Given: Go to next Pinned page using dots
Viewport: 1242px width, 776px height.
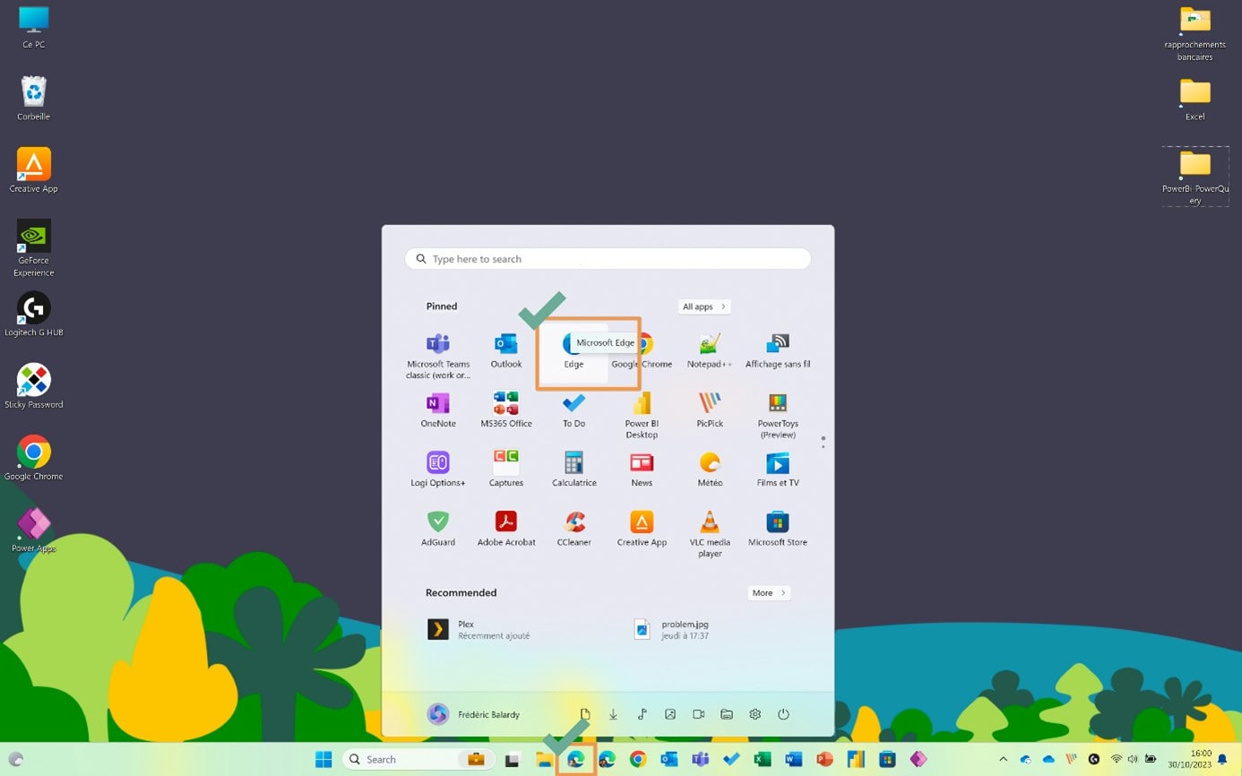Looking at the screenshot, I should pos(823,446).
